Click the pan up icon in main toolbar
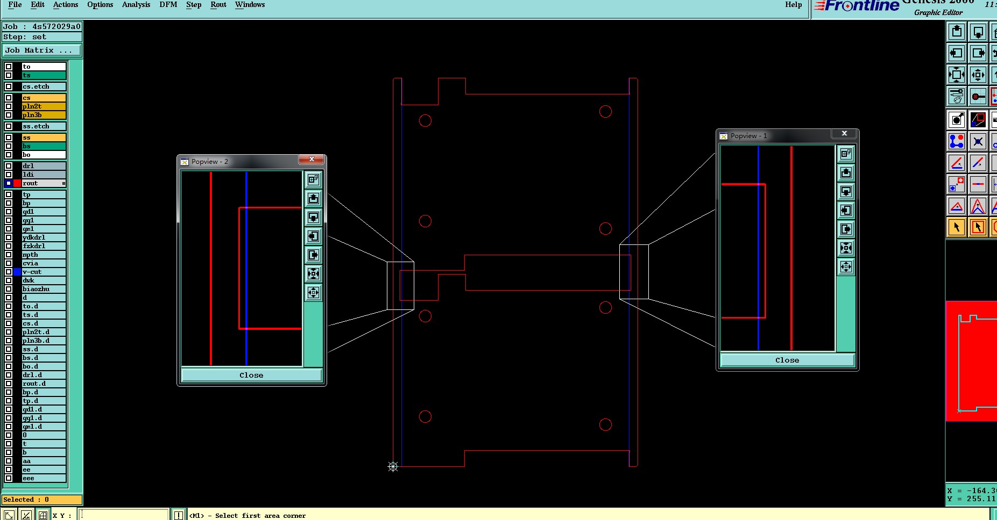Image resolution: width=997 pixels, height=520 pixels. click(957, 32)
